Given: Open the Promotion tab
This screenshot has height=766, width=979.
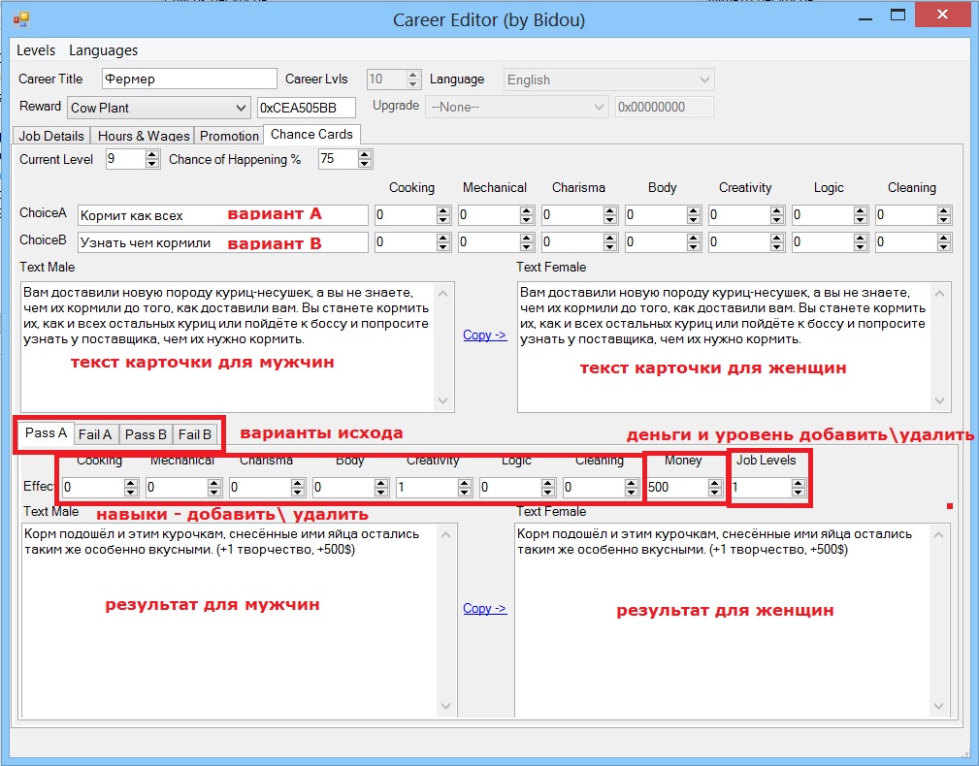Looking at the screenshot, I should pyautogui.click(x=229, y=136).
